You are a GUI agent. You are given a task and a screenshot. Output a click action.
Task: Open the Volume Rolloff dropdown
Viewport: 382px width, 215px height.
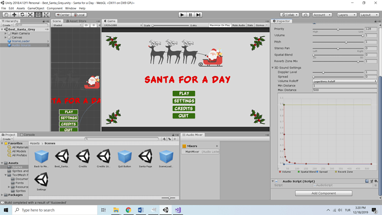(x=345, y=81)
